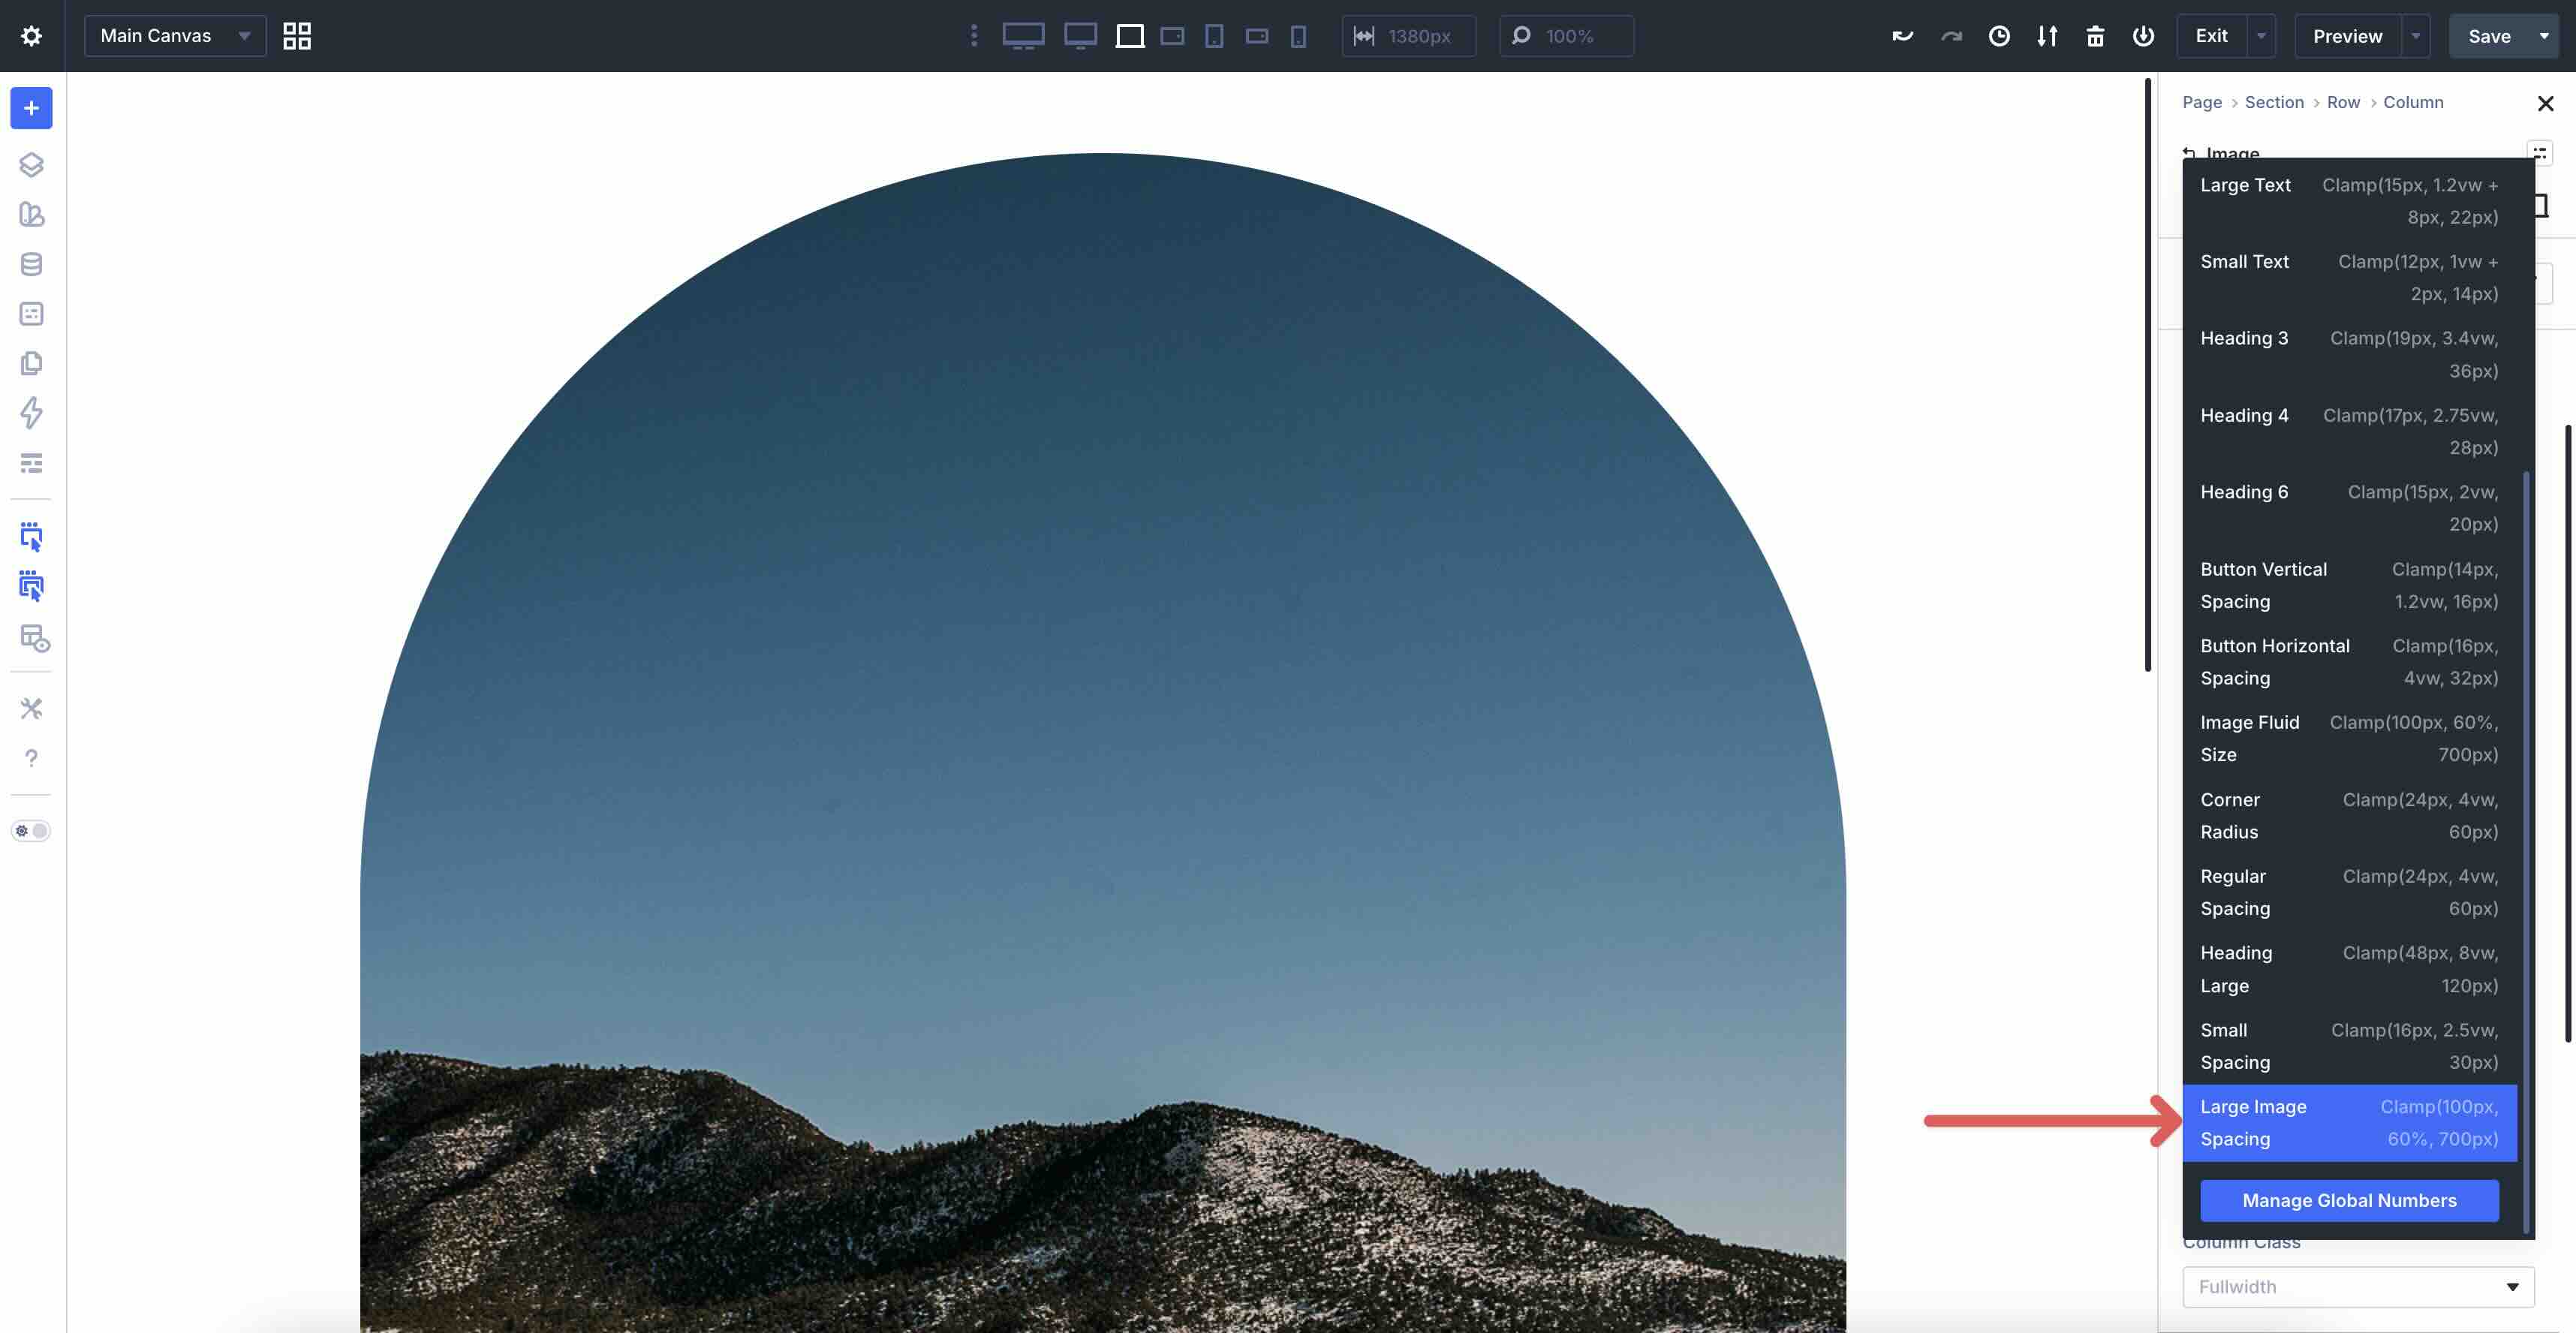
Task: Open the trash icon in the top bar
Action: pos(2096,36)
